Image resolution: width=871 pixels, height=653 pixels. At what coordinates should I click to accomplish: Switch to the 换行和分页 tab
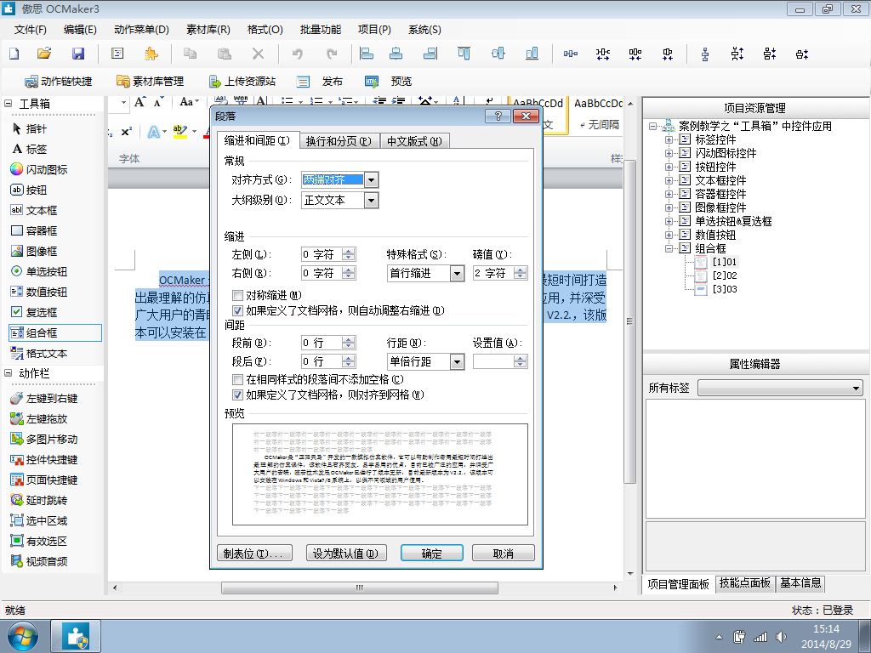coord(339,141)
